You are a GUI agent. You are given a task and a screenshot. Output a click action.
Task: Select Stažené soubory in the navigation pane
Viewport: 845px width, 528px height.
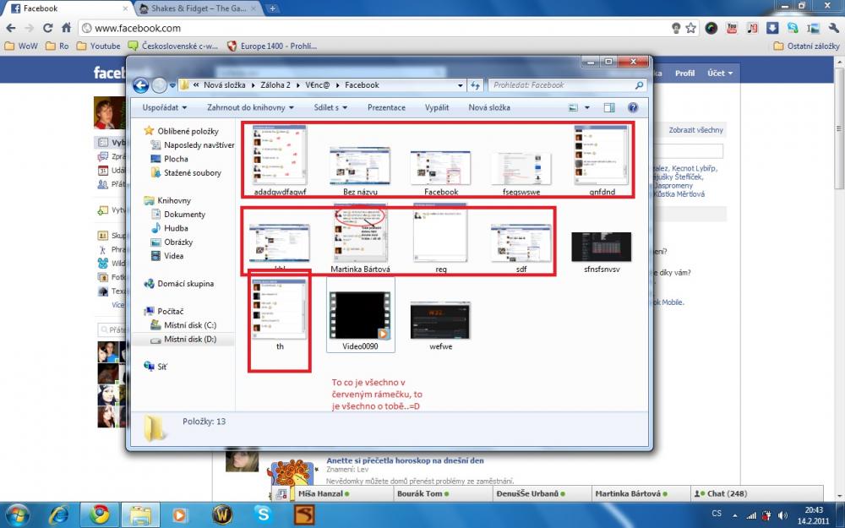[x=186, y=173]
